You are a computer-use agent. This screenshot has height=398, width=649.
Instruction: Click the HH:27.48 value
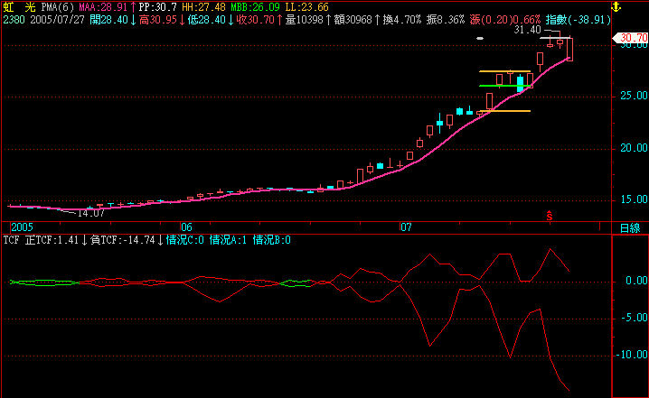point(203,7)
